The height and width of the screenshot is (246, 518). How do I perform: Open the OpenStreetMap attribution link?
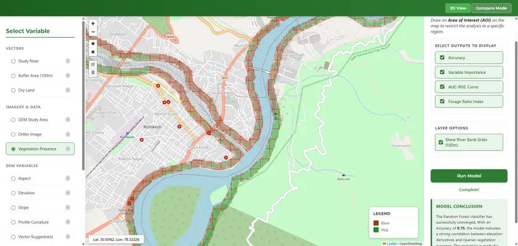pyautogui.click(x=411, y=244)
